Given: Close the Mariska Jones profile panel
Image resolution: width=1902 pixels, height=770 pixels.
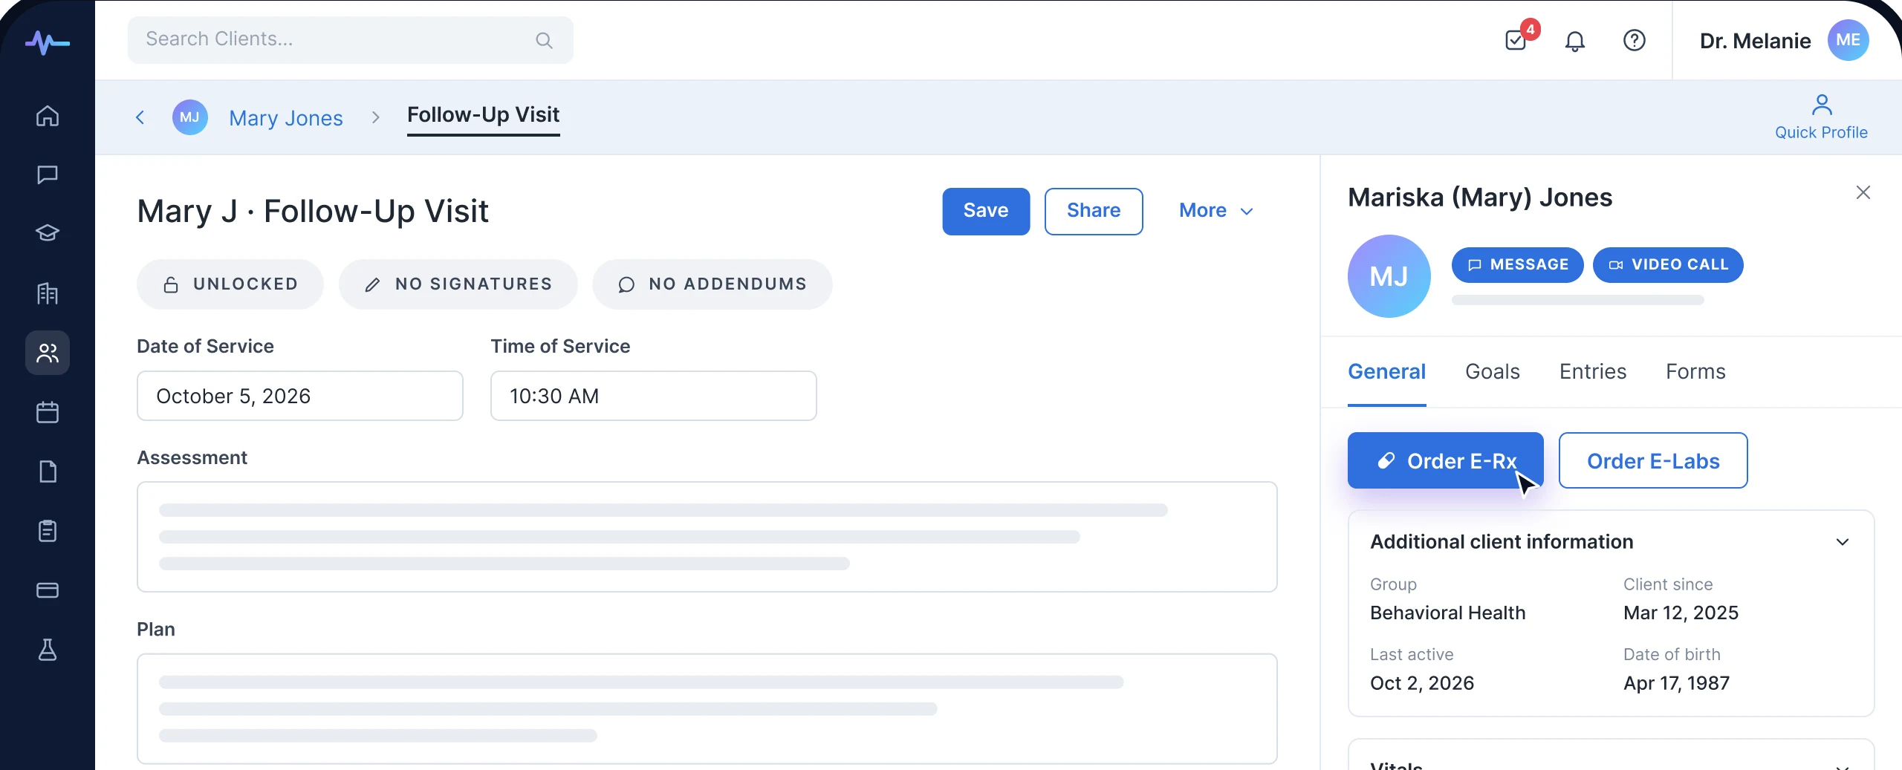Looking at the screenshot, I should click(x=1863, y=193).
